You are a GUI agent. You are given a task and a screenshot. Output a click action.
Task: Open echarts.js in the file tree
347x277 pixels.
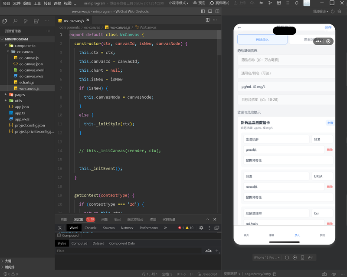(x=27, y=82)
